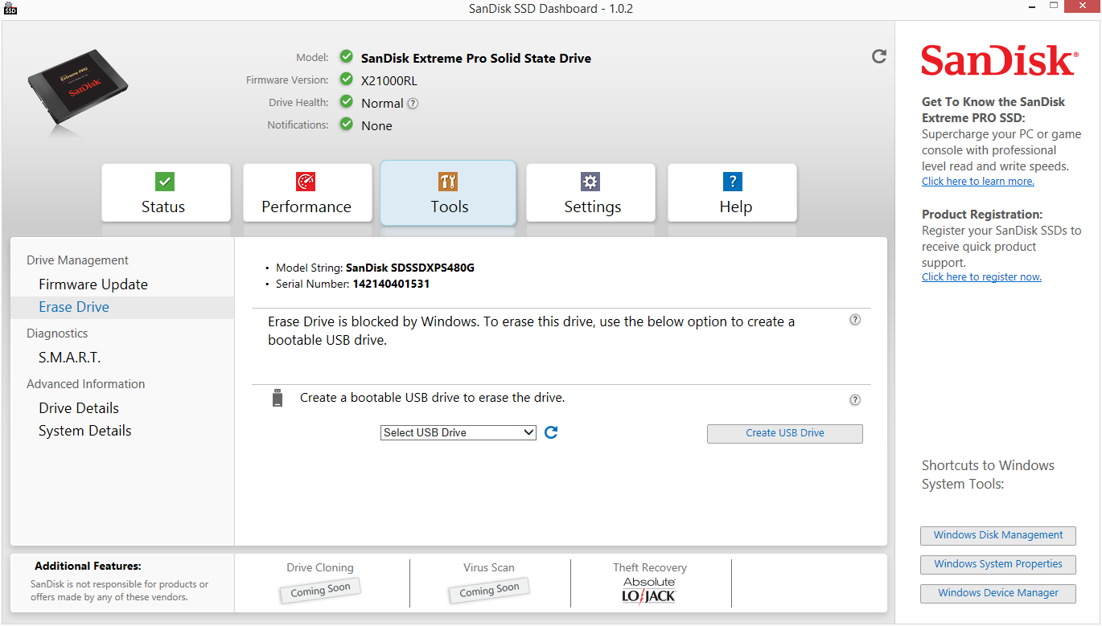The height and width of the screenshot is (626, 1102).
Task: Click the wrench icon on the Tools tab
Action: pyautogui.click(x=448, y=181)
